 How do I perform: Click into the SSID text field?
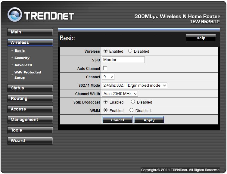pos(123,60)
